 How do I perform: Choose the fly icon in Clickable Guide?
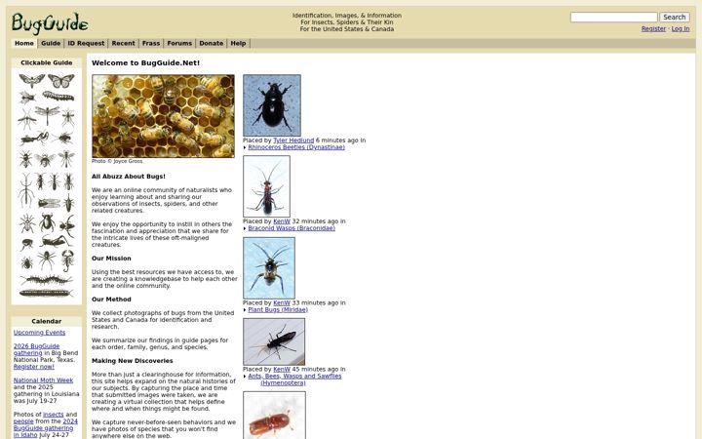(x=27, y=97)
